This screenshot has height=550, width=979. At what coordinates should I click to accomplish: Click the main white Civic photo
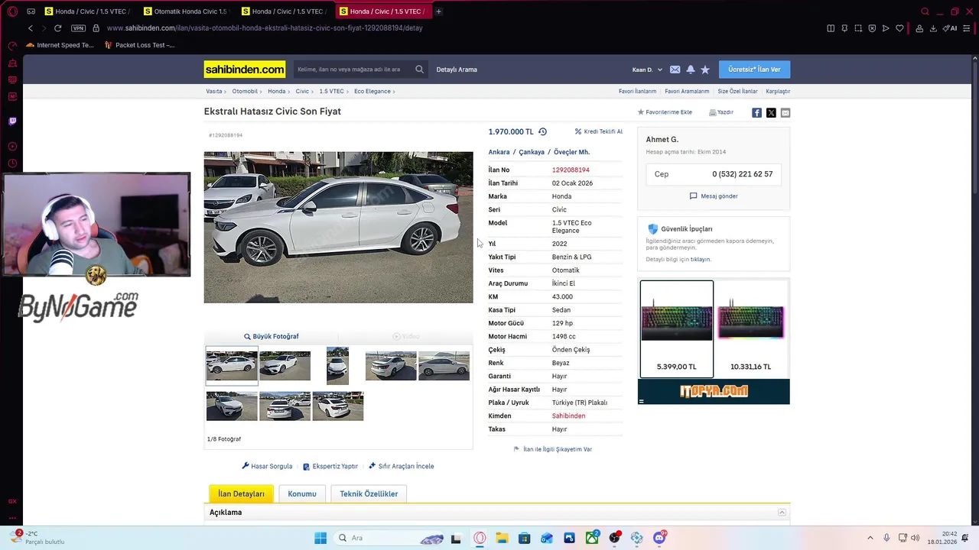338,227
